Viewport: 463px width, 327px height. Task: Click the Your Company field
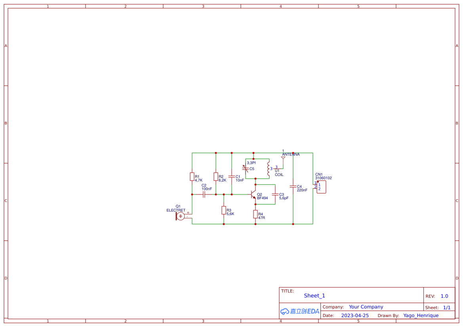pyautogui.click(x=366, y=306)
